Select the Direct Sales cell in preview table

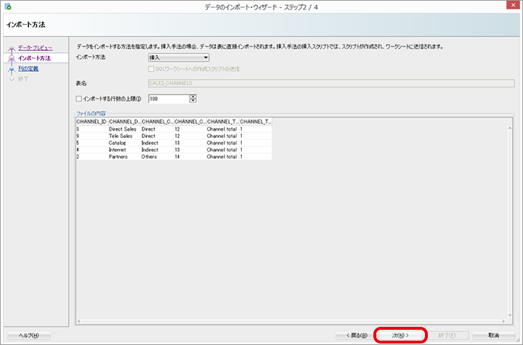(122, 129)
